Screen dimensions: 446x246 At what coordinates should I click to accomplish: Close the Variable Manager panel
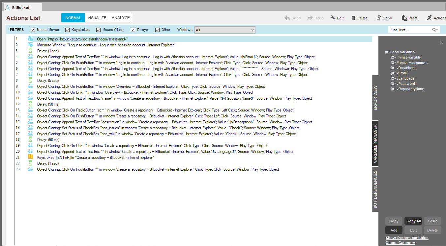coord(441,42)
